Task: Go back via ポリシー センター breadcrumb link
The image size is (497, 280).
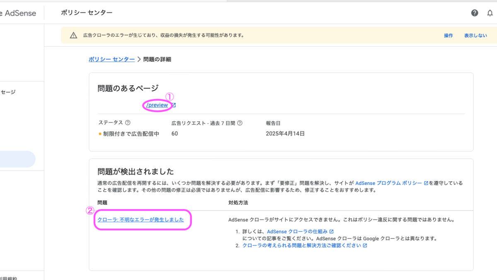Action: (112, 60)
